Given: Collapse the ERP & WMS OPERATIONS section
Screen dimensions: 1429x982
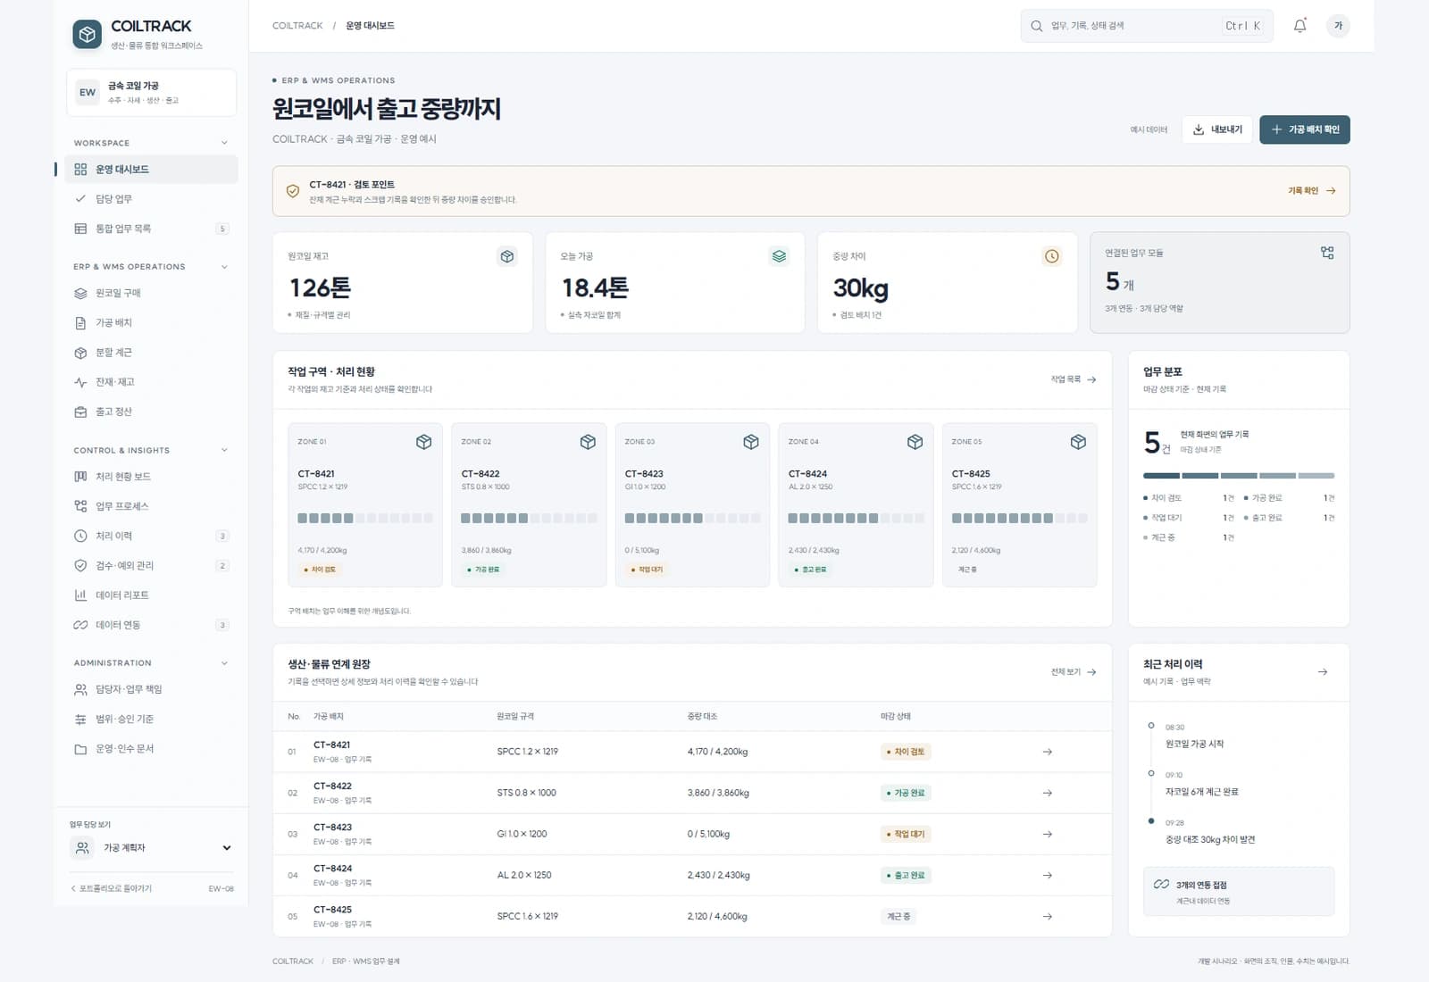Looking at the screenshot, I should 224,267.
